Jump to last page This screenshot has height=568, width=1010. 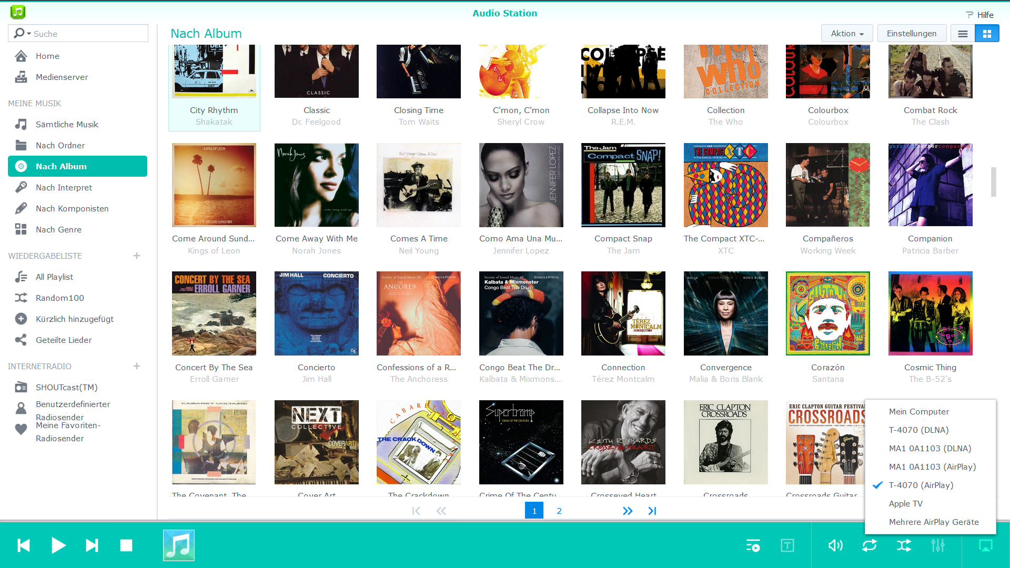(652, 511)
